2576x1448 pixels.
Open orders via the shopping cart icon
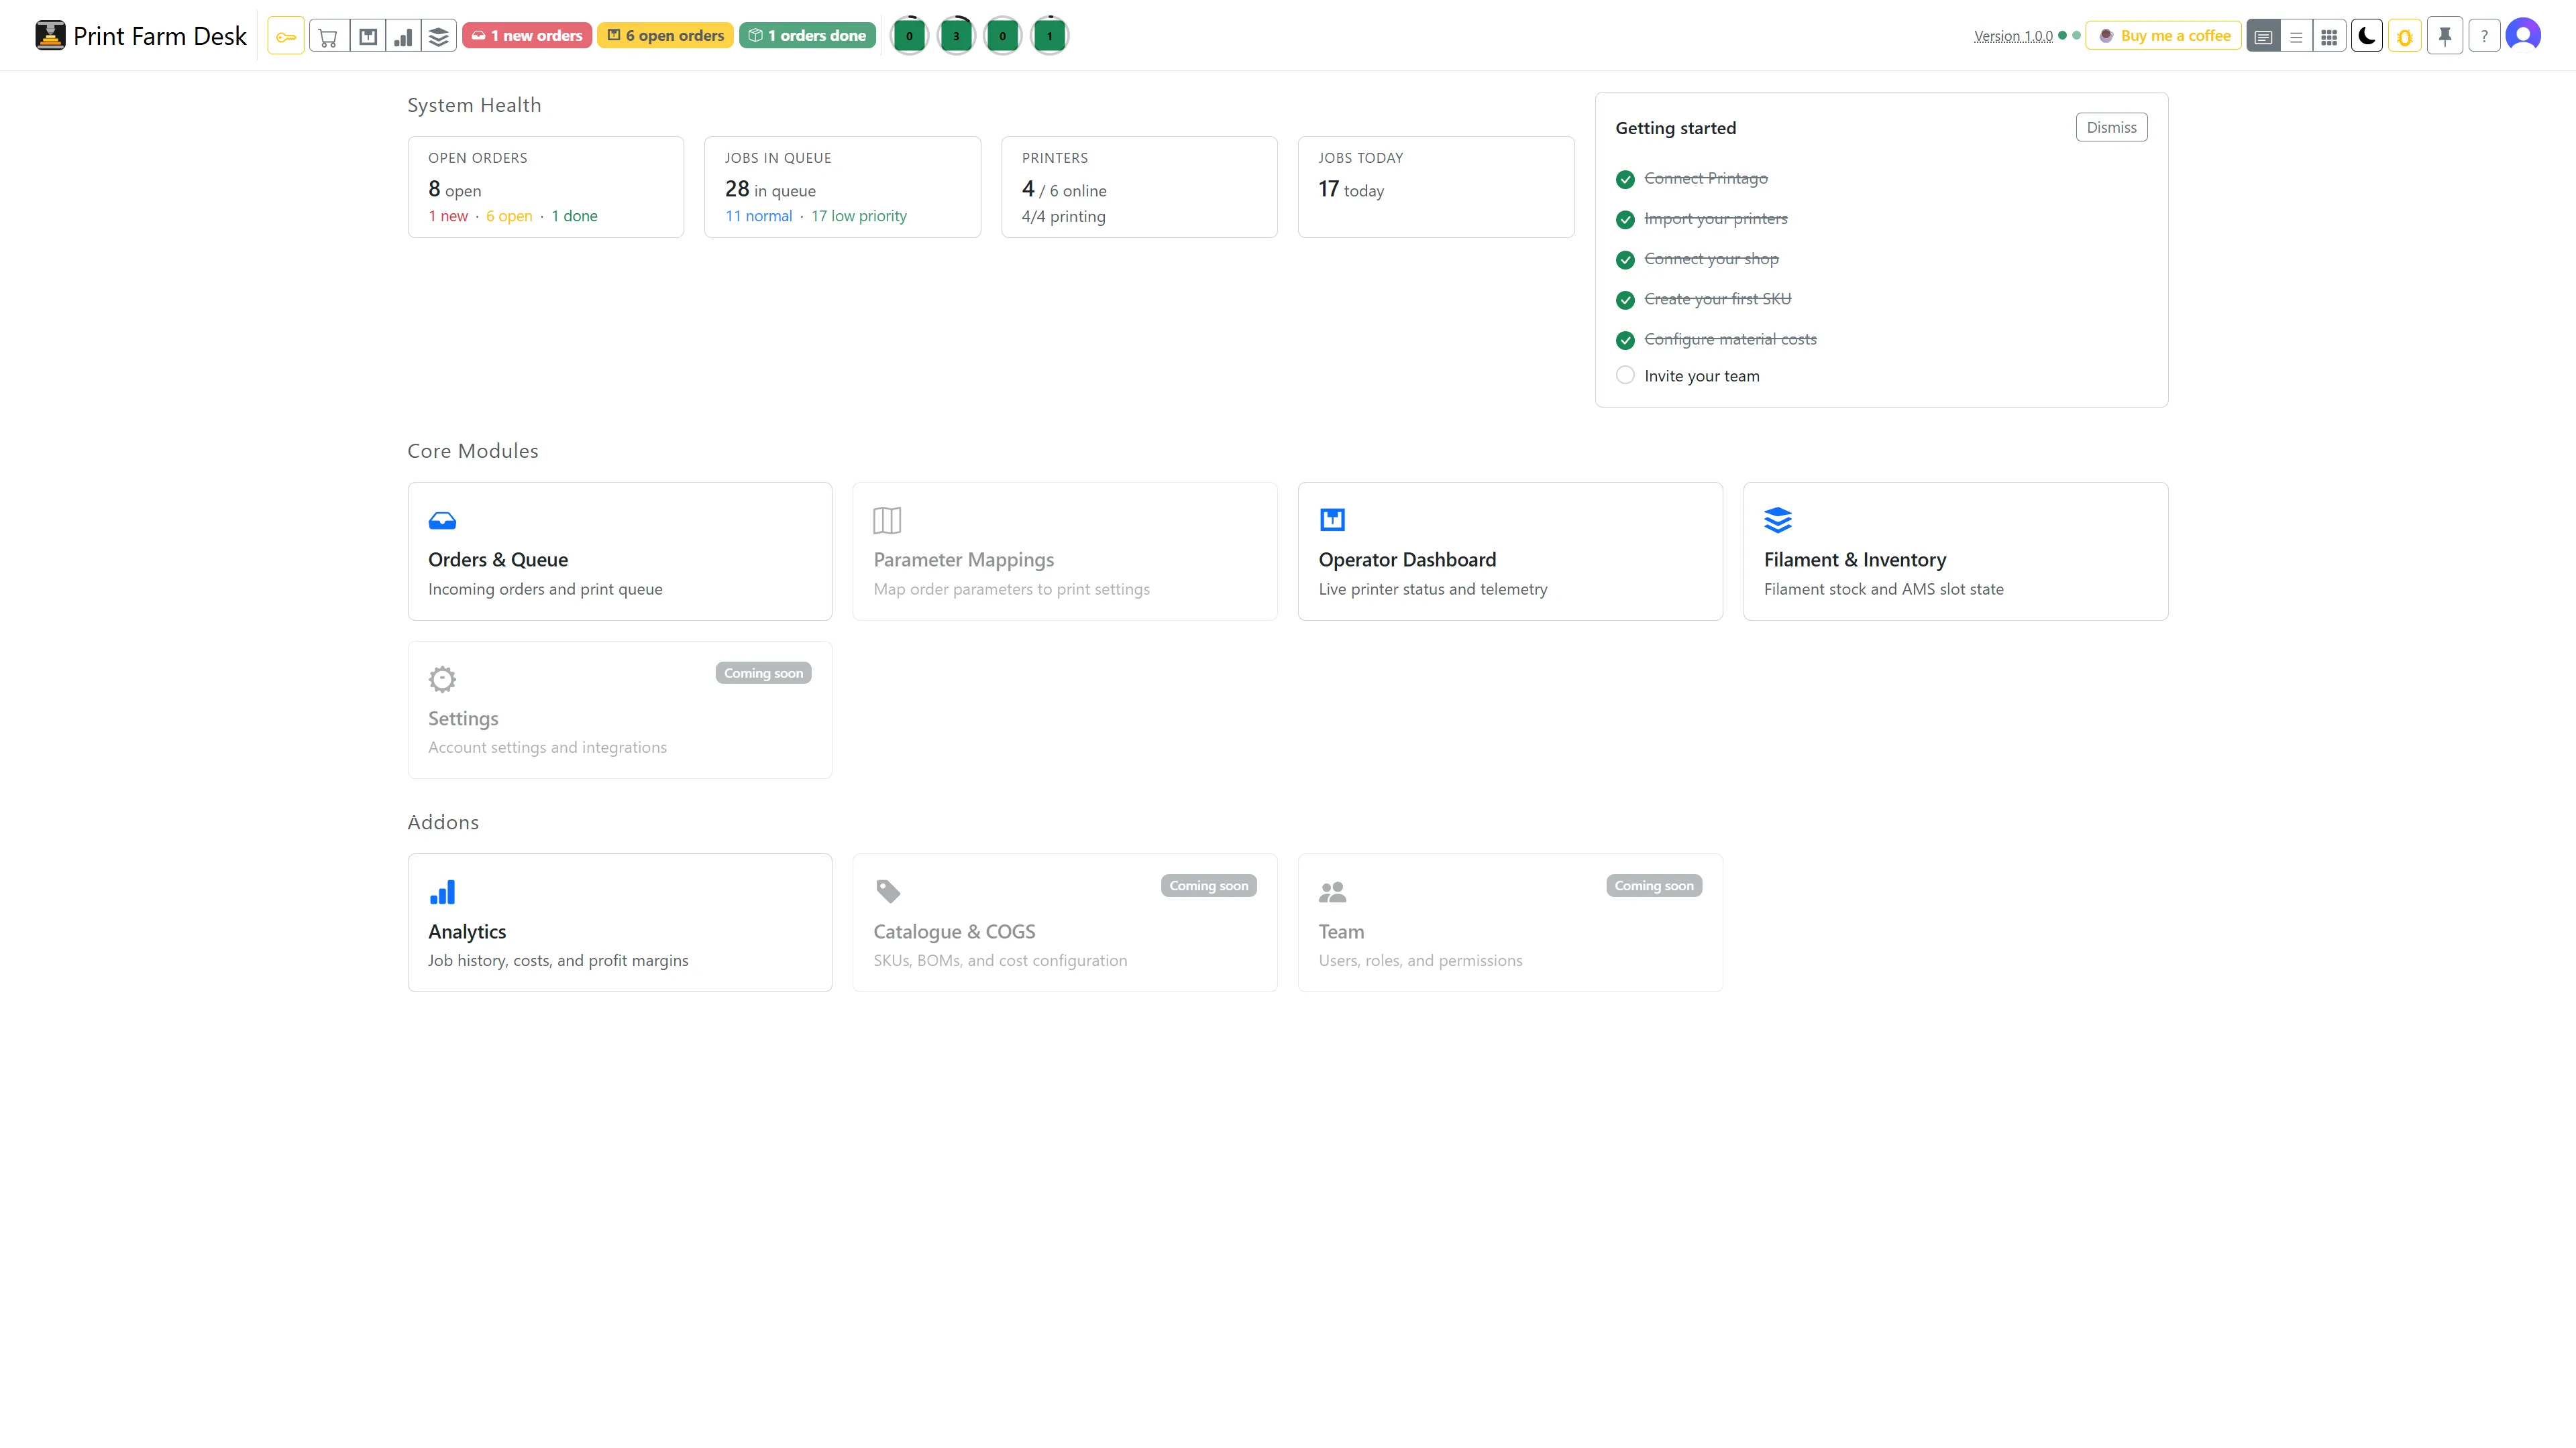pos(328,36)
